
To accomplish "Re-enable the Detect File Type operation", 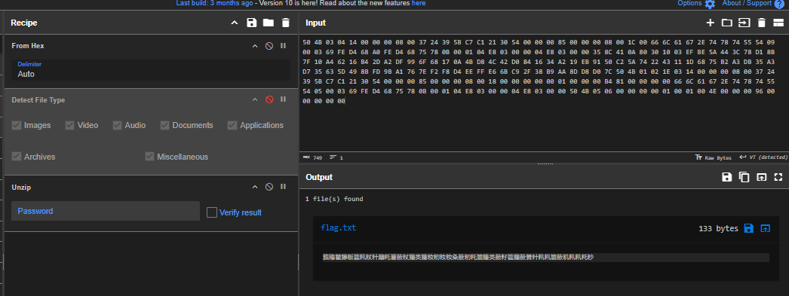I will pos(269,99).
